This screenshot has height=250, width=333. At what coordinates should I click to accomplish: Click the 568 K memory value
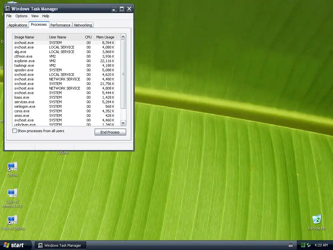(x=110, y=106)
